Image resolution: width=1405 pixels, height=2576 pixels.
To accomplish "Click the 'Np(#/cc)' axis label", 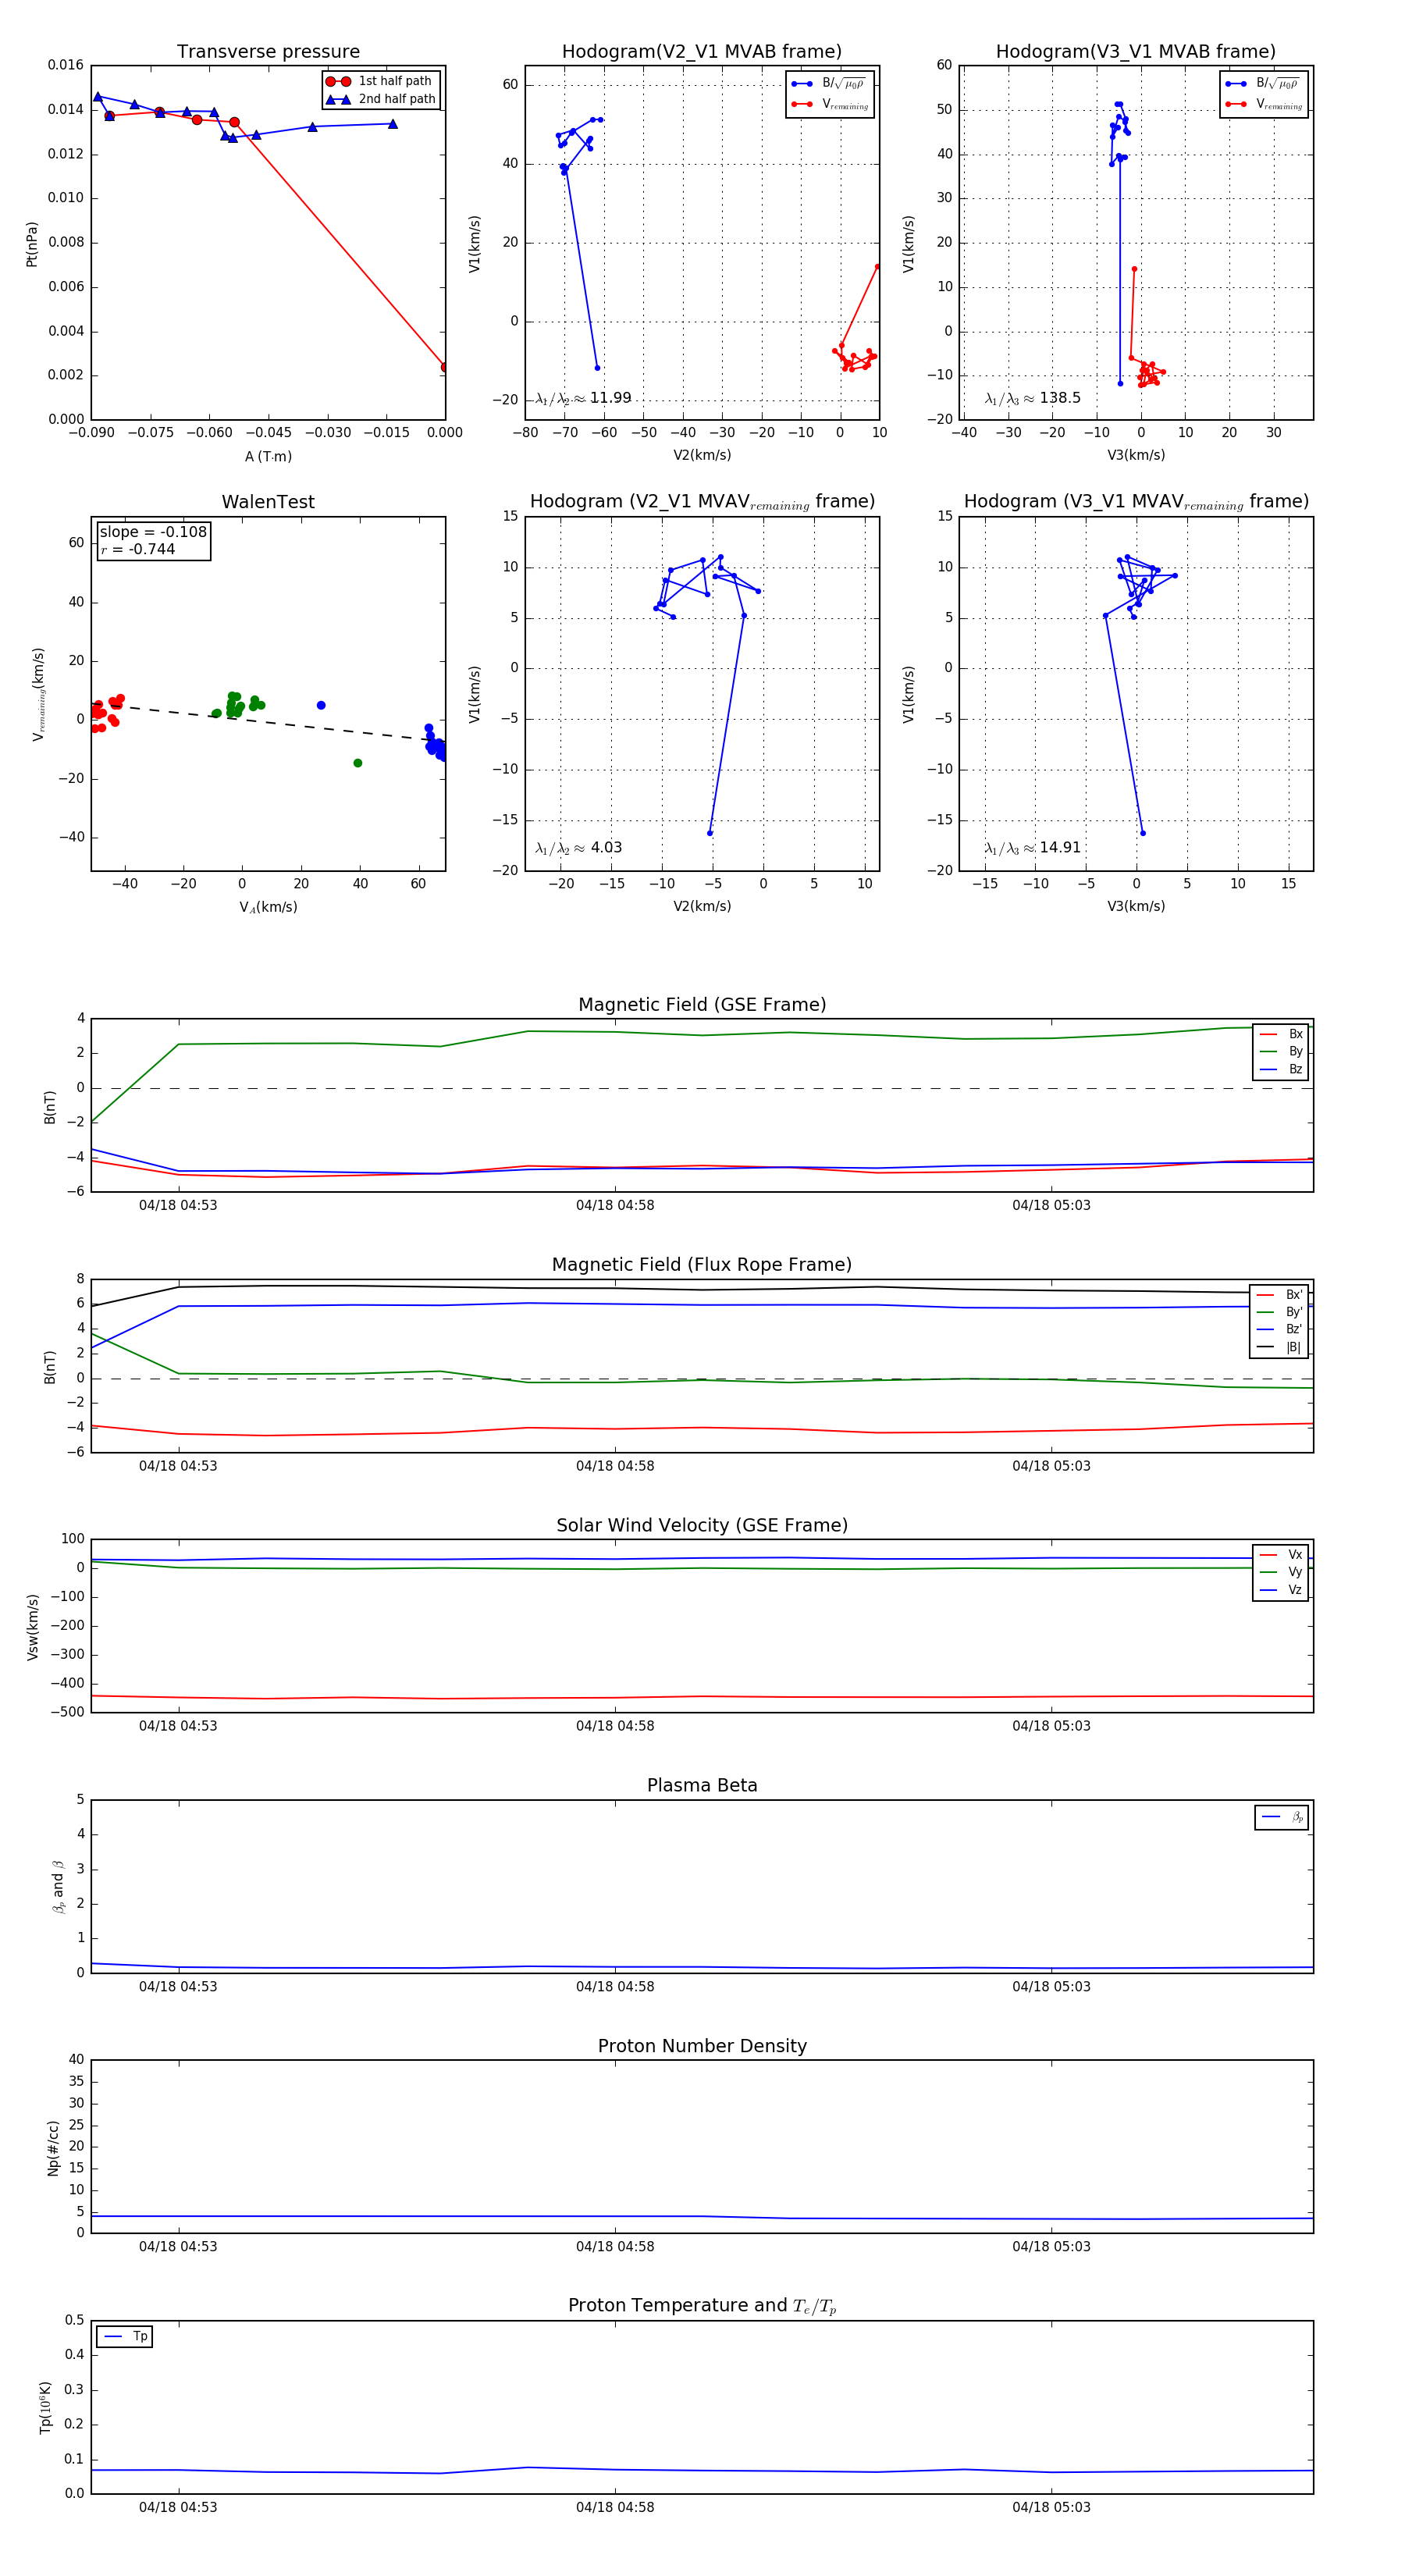I will [53, 2147].
